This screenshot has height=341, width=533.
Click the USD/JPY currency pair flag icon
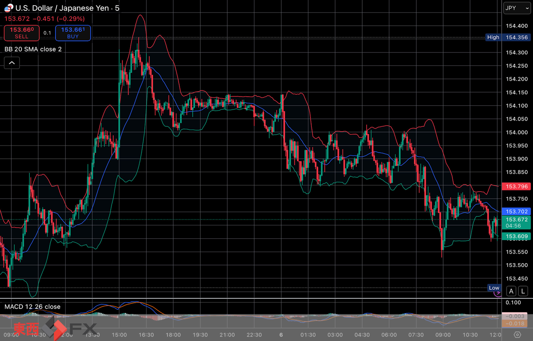(8, 8)
